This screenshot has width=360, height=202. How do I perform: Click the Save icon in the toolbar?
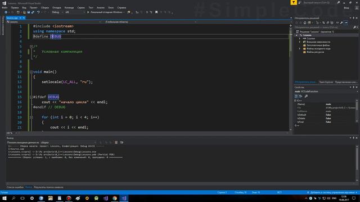(29, 12)
